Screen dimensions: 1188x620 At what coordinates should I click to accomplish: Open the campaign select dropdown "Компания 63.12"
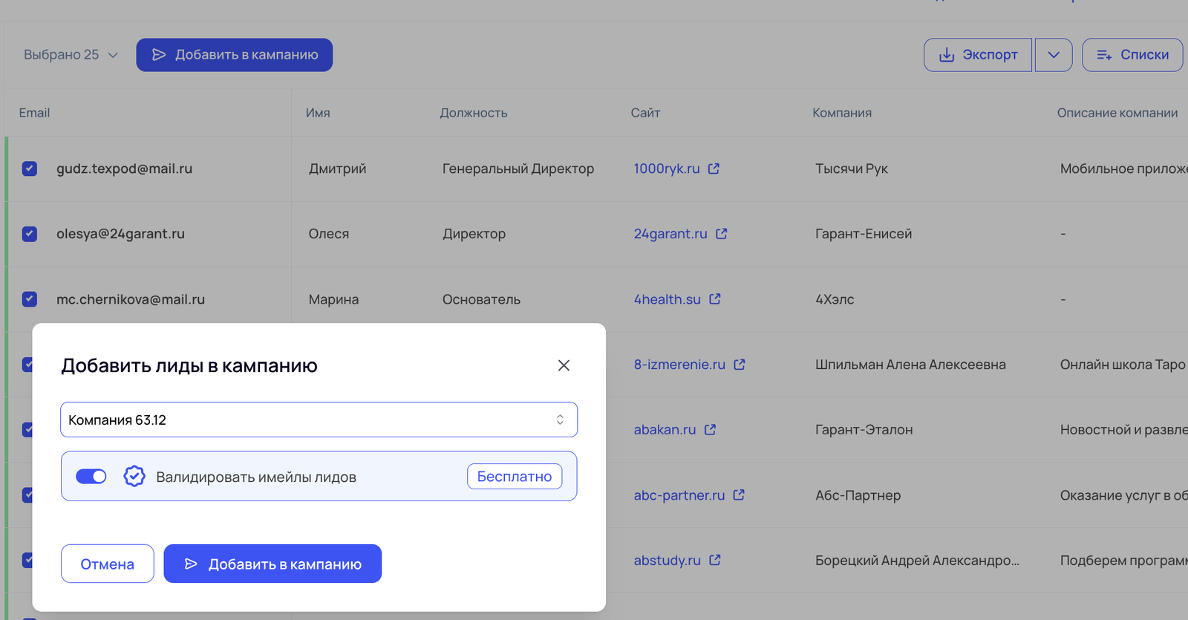pyautogui.click(x=319, y=420)
